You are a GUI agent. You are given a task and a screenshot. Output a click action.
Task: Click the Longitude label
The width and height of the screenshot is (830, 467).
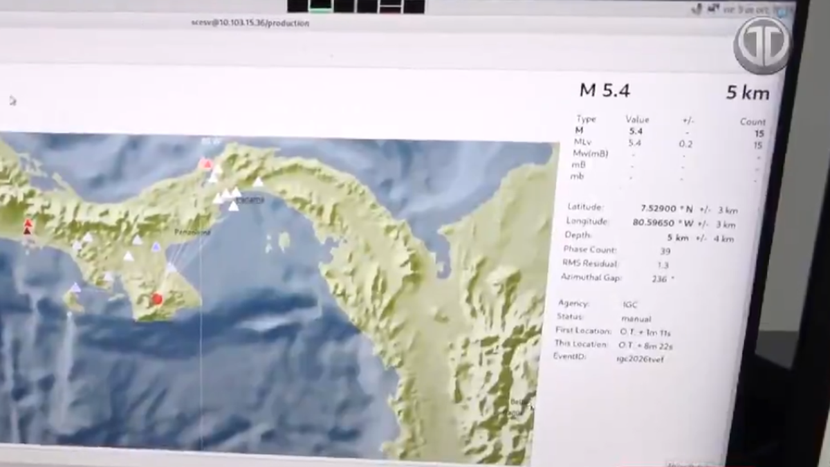[x=587, y=221]
